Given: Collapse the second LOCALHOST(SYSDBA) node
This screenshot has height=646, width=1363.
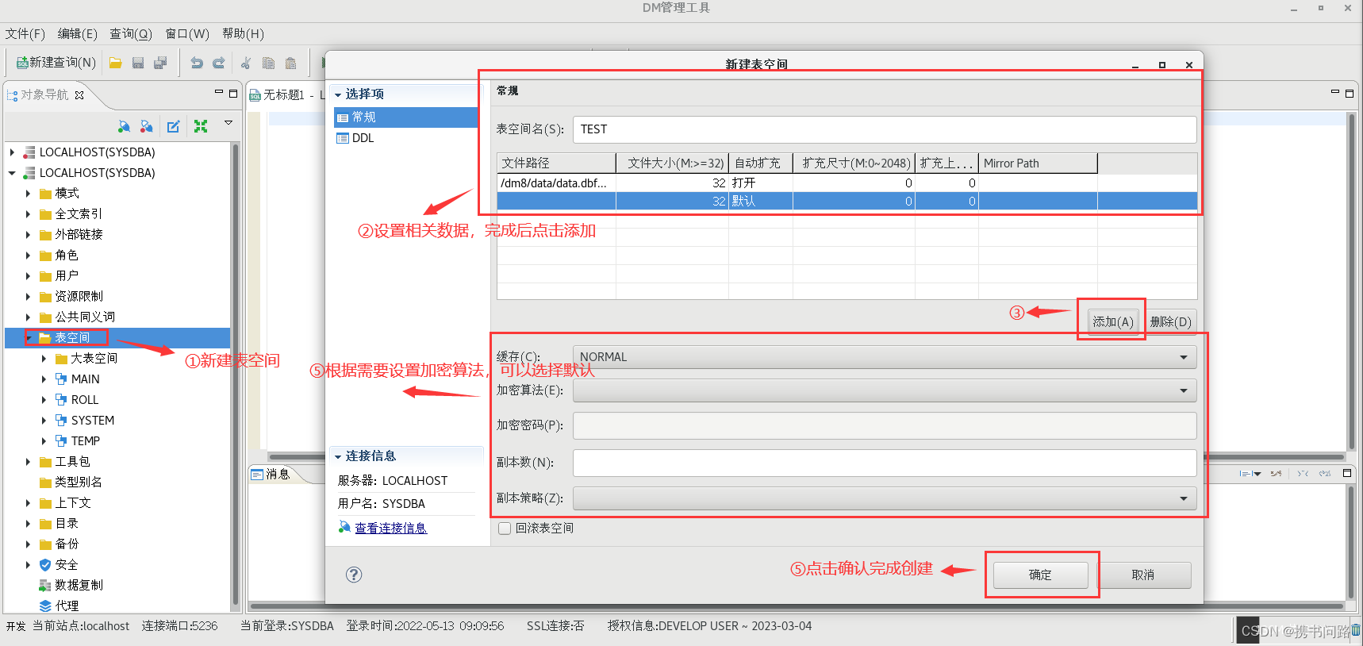Looking at the screenshot, I should 12,173.
